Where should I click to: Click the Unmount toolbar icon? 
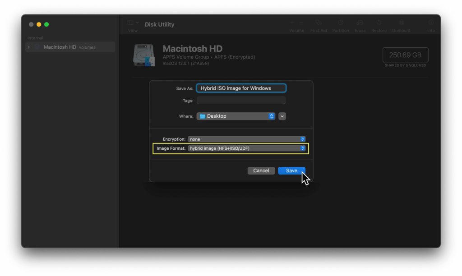pos(401,23)
